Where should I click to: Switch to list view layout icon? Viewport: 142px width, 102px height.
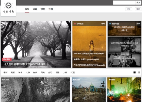139,72
